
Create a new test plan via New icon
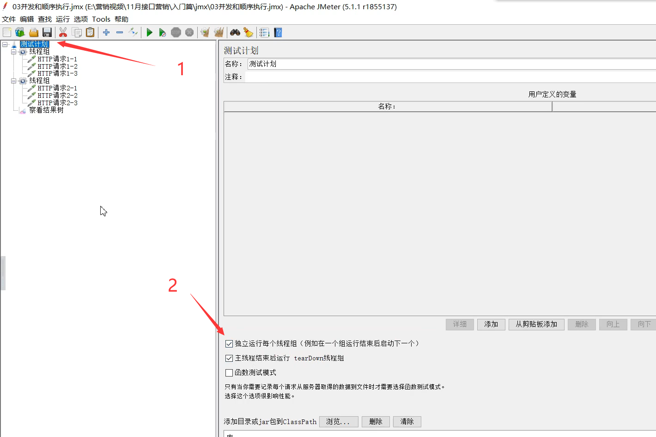click(7, 32)
